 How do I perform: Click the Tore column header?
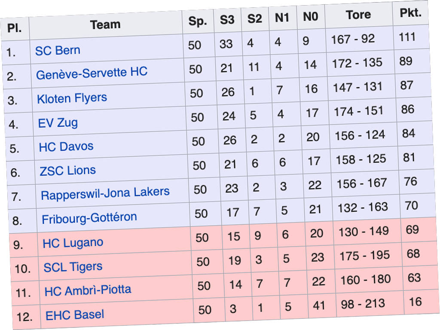tap(358, 15)
